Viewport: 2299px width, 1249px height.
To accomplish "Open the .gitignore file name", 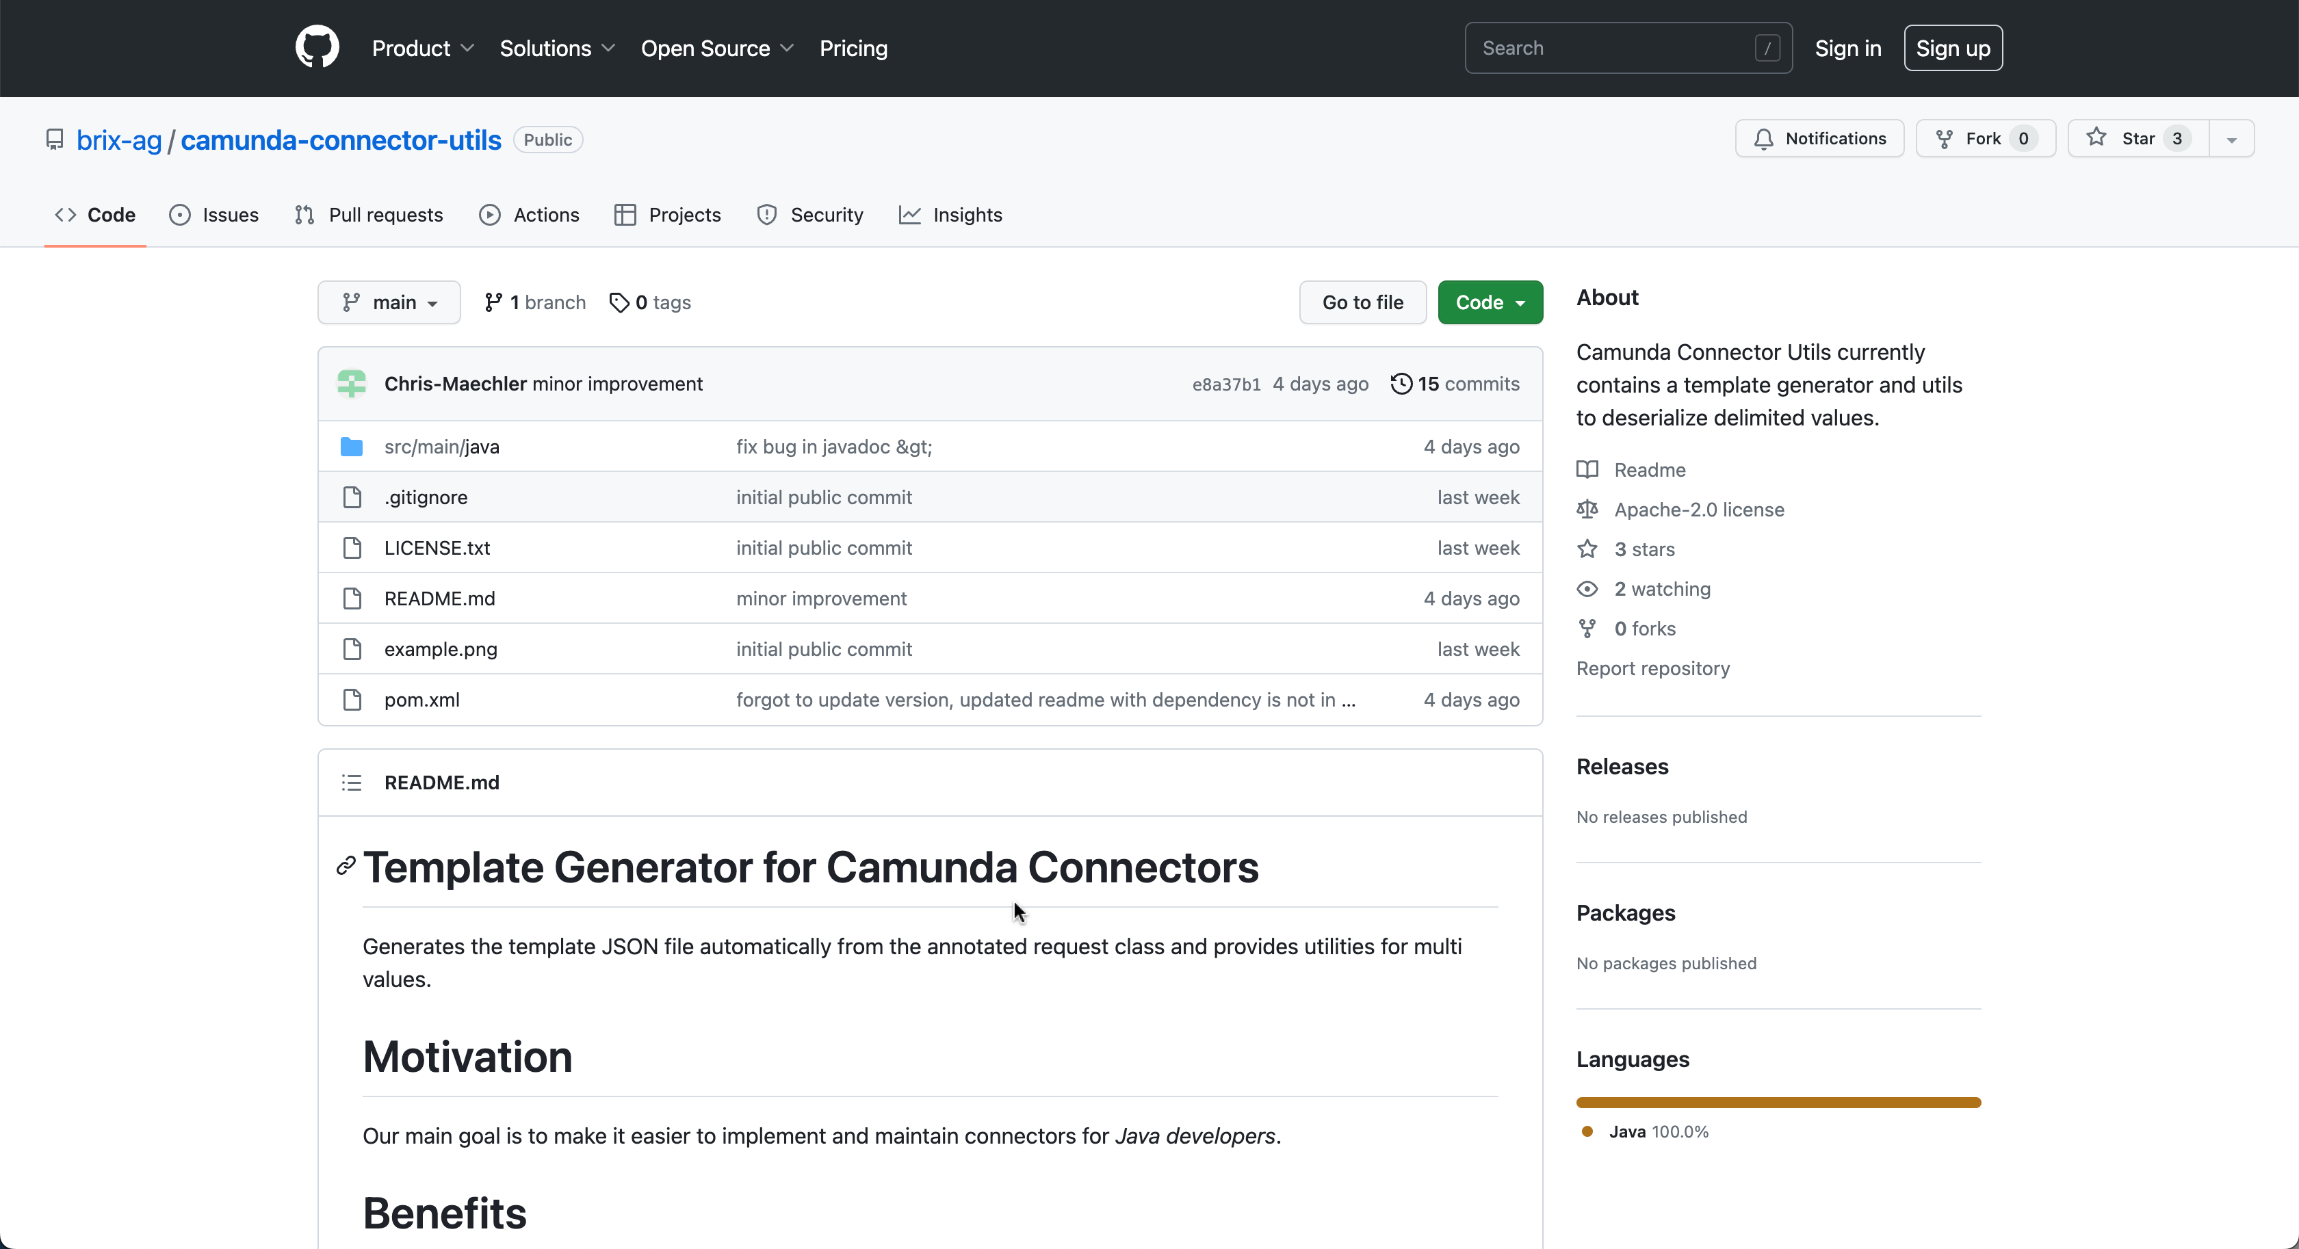I will [x=426, y=498].
